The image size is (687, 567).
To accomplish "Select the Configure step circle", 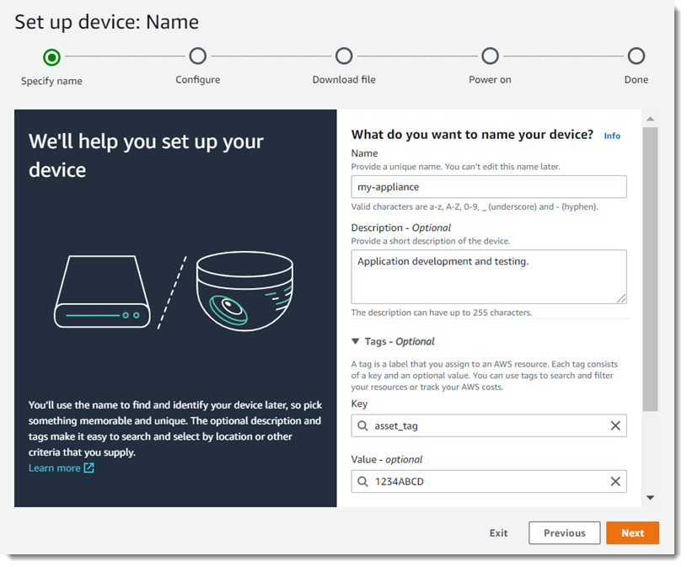I will pyautogui.click(x=197, y=56).
